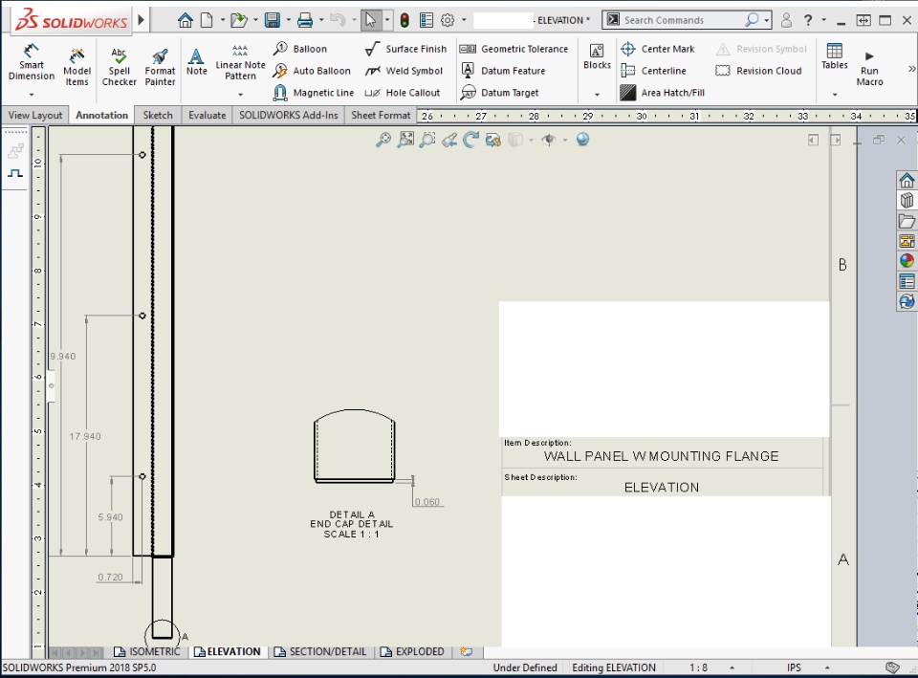This screenshot has height=678, width=918.
Task: Select the Smart Dimension tool
Action: click(32, 59)
